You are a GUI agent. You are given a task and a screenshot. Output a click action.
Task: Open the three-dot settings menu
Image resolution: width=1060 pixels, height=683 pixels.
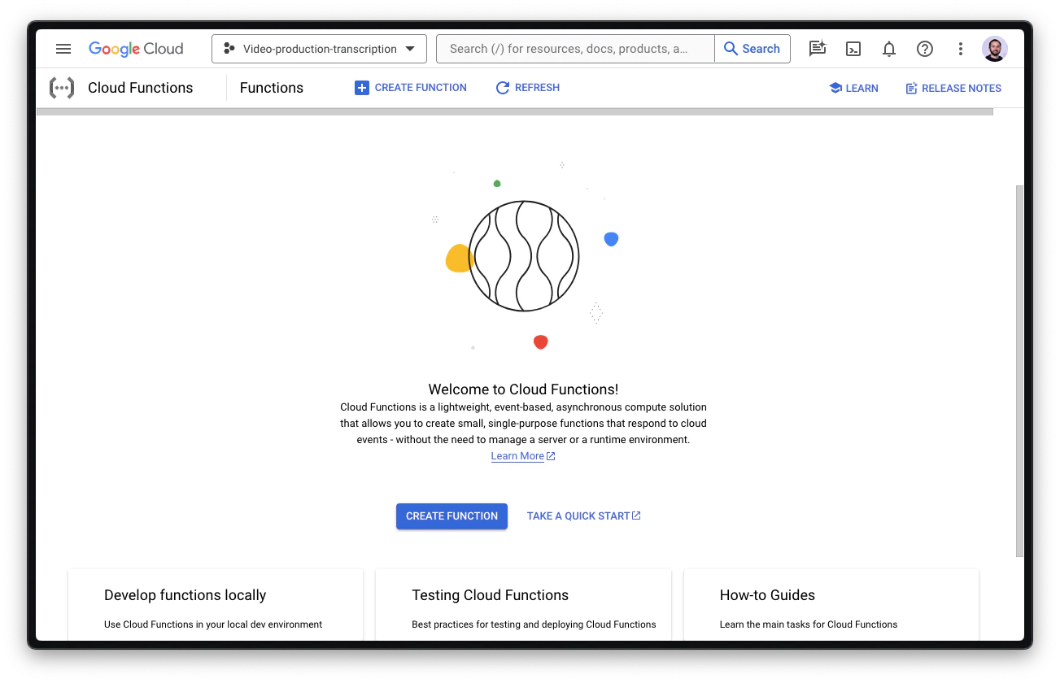(x=961, y=49)
